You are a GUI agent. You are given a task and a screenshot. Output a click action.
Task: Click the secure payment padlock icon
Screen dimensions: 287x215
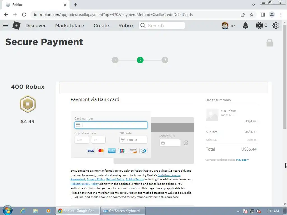coord(270,43)
